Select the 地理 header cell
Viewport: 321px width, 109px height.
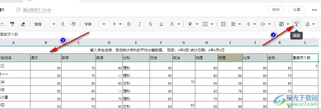[x=207, y=58]
